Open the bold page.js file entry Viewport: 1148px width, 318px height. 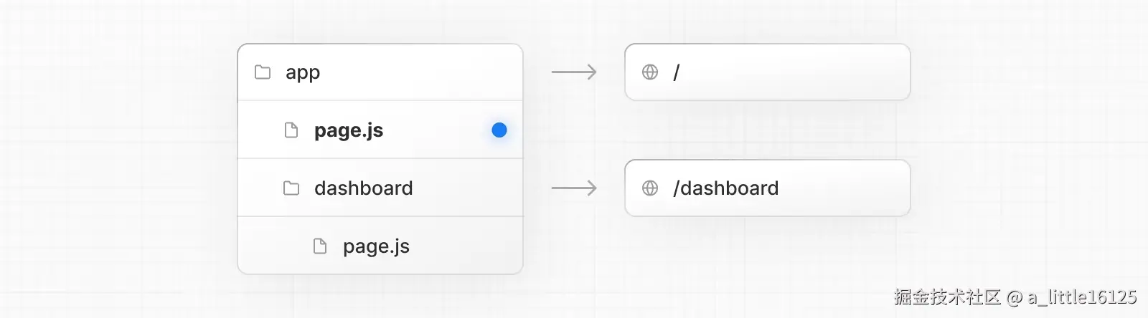(x=349, y=130)
